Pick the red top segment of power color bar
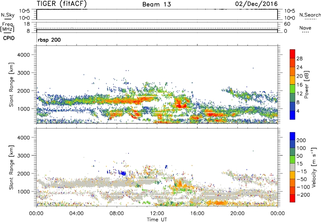The image size is (321, 222). tap(293, 54)
